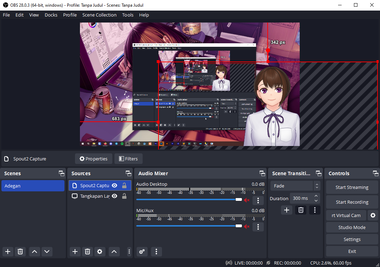Open the File menu
The height and width of the screenshot is (267, 380).
(x=6, y=15)
